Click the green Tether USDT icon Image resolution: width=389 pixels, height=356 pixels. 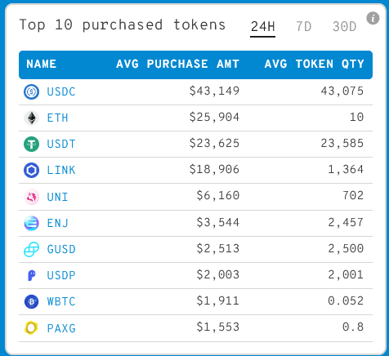[x=31, y=144]
